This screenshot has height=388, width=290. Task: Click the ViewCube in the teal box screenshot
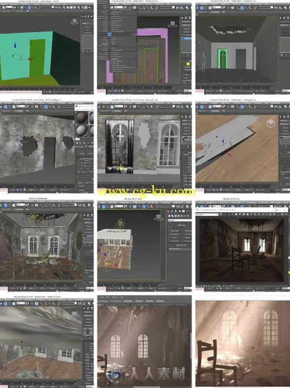(x=75, y=22)
